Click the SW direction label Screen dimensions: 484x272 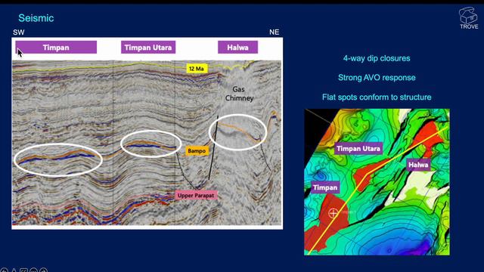(x=18, y=32)
